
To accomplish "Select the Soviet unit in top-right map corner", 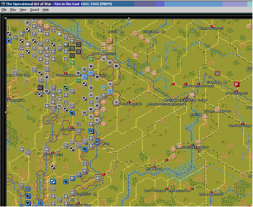I will click(249, 26).
